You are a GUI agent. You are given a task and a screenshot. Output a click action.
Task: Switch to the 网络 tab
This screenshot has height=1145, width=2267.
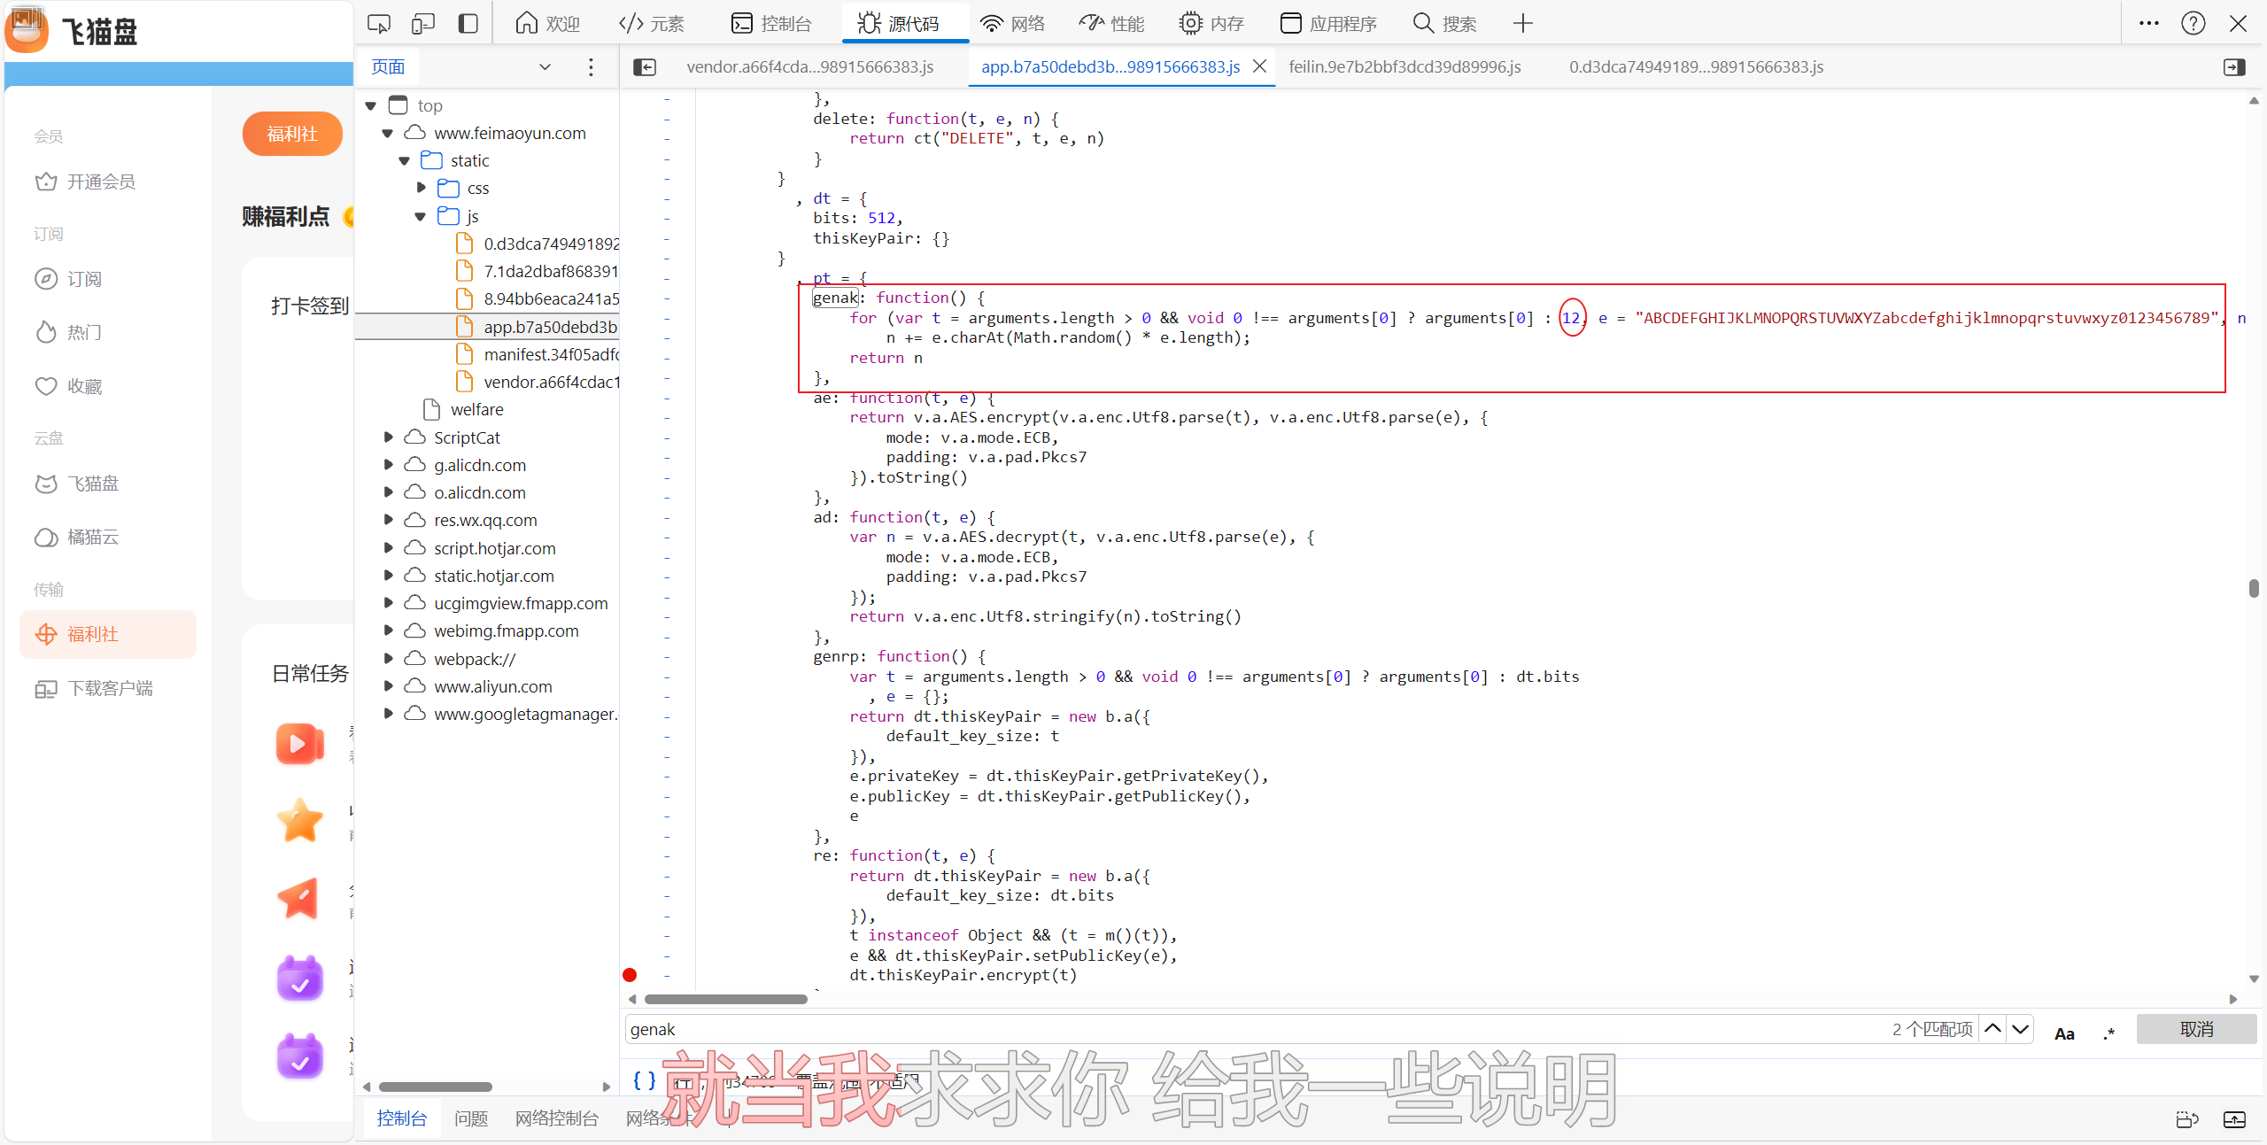click(1013, 24)
